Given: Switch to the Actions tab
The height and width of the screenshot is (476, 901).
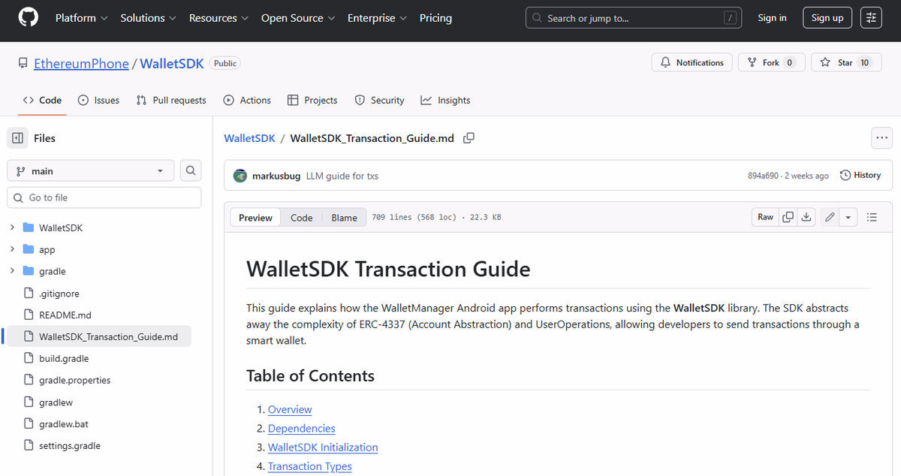Looking at the screenshot, I should pyautogui.click(x=247, y=100).
